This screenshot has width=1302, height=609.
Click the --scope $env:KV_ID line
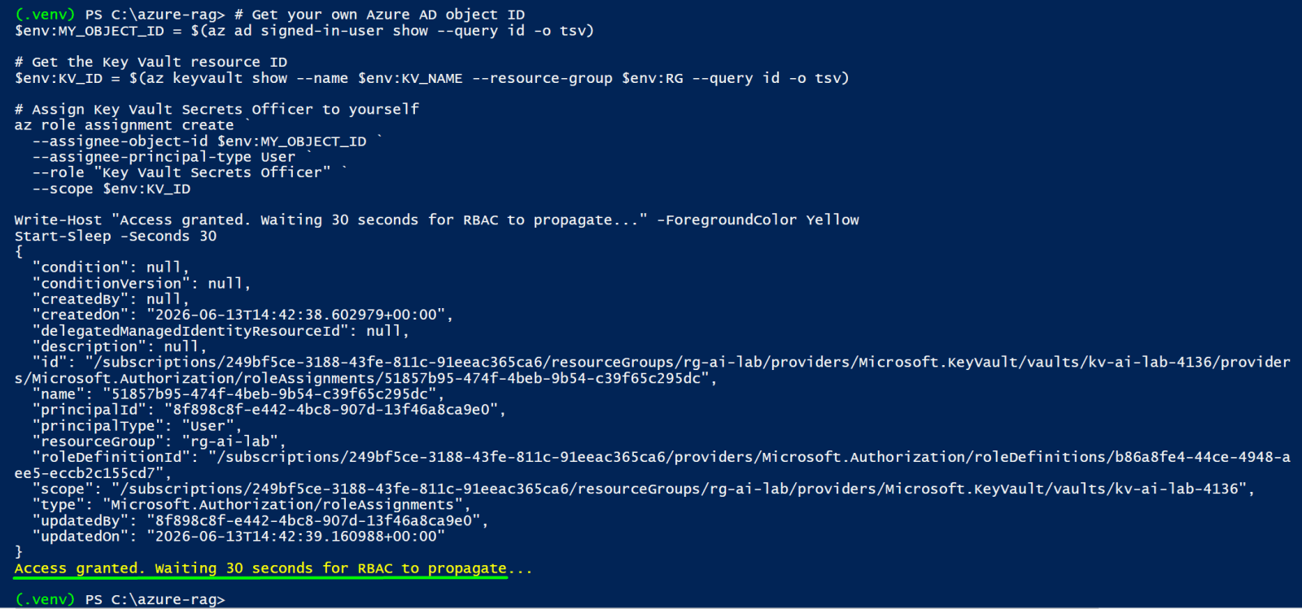coord(111,189)
